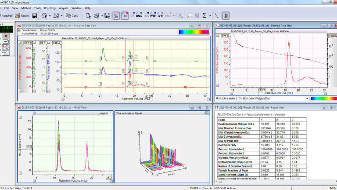The width and height of the screenshot is (337, 190).
Task: Toggle the RALS detector button
Action: (139, 15)
